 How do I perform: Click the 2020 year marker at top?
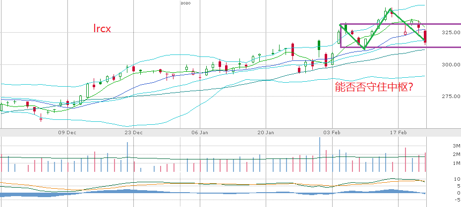click(185, 3)
